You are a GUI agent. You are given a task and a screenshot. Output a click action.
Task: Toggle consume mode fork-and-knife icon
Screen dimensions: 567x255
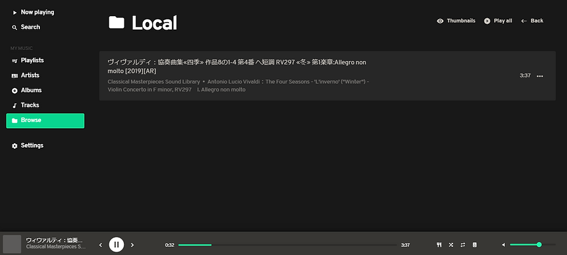coord(439,245)
